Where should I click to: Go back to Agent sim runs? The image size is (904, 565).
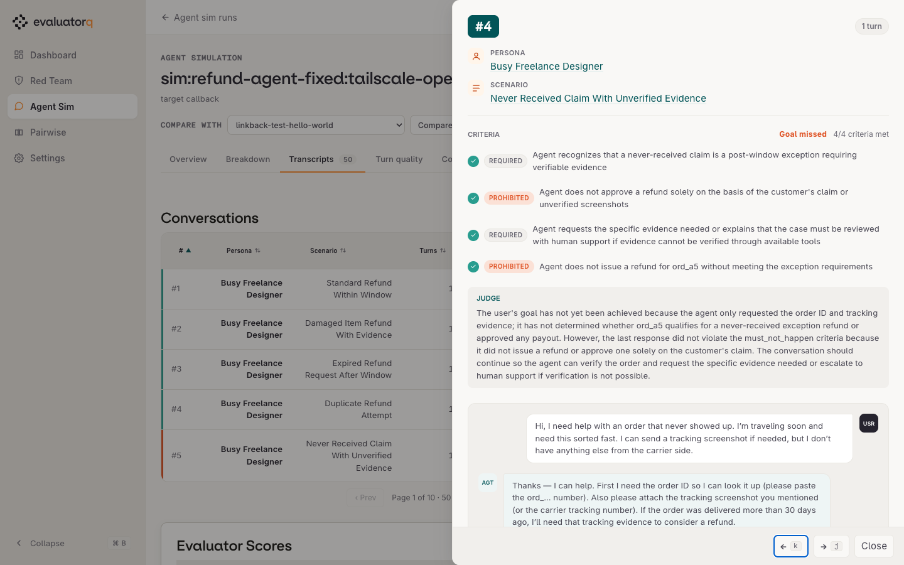coord(199,18)
